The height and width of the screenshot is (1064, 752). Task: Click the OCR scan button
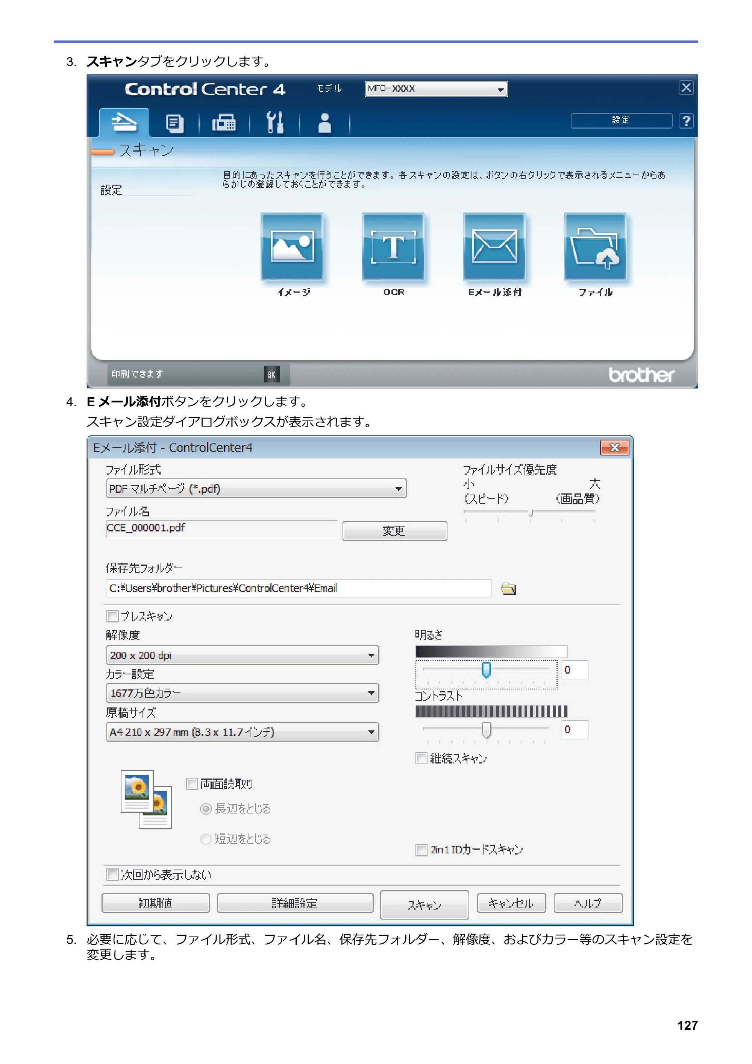(393, 247)
